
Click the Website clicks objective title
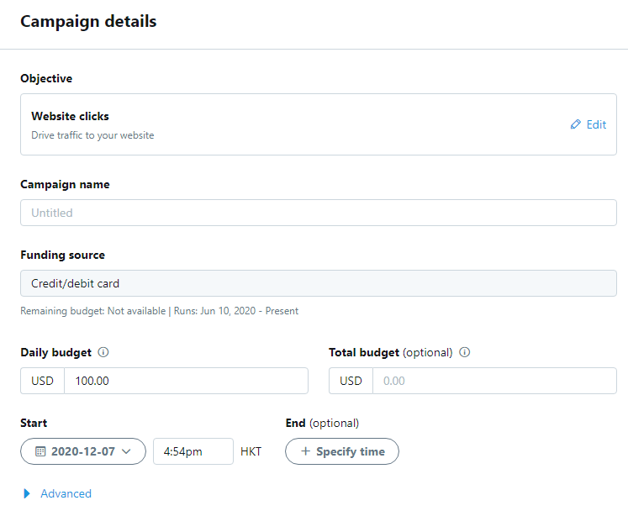point(70,116)
